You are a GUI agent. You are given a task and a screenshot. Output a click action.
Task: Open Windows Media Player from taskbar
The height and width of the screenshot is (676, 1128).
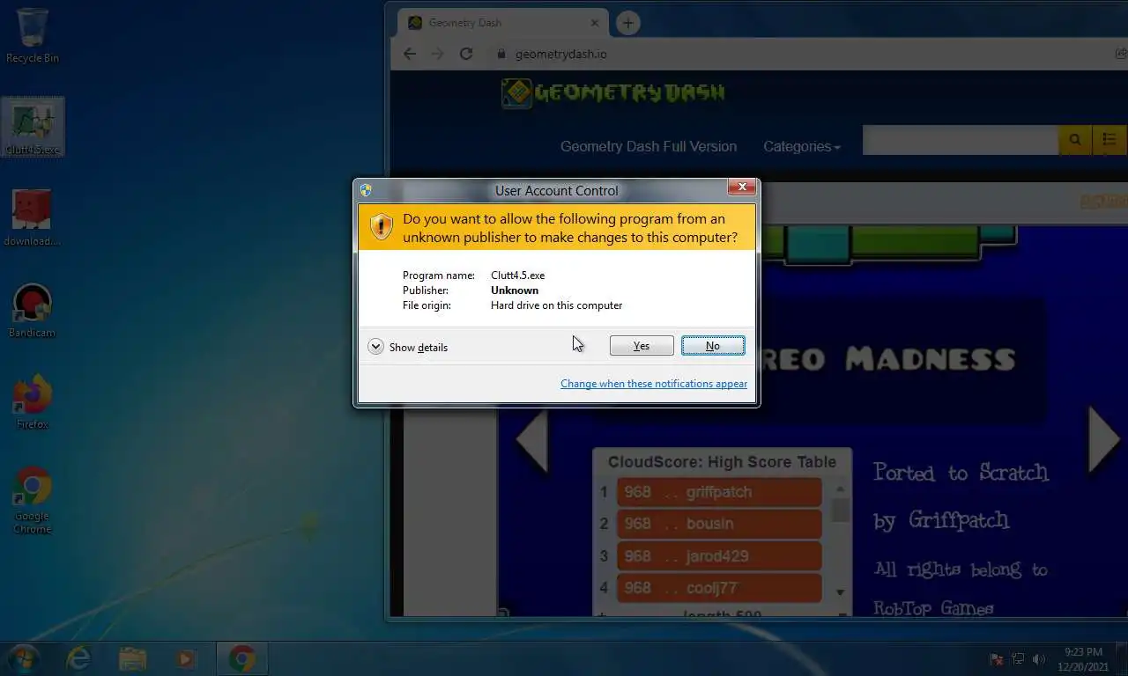pyautogui.click(x=185, y=658)
